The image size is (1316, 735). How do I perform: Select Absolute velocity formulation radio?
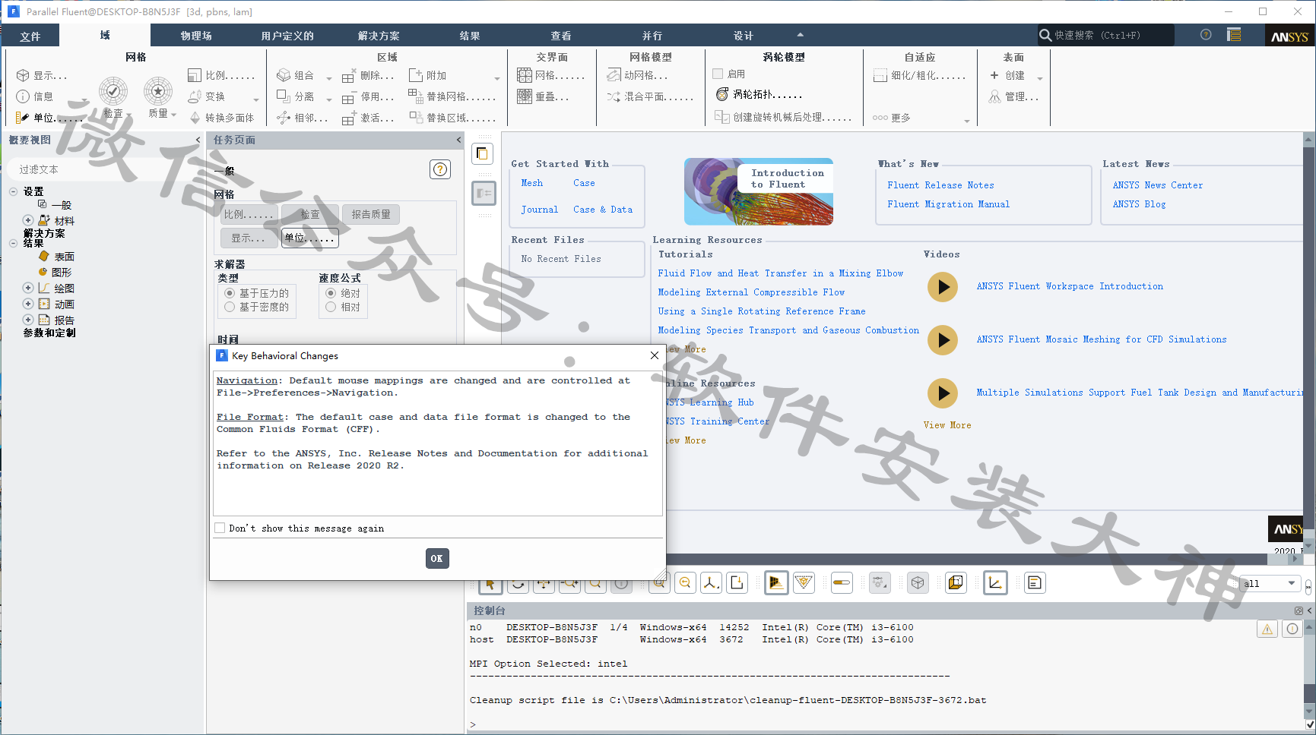331,293
